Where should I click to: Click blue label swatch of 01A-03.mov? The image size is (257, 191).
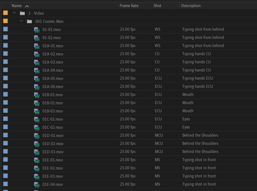click(5, 62)
